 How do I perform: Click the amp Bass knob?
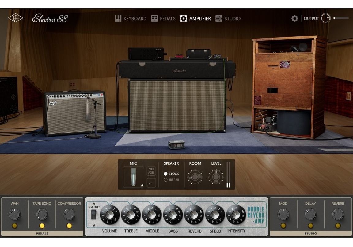(173, 215)
